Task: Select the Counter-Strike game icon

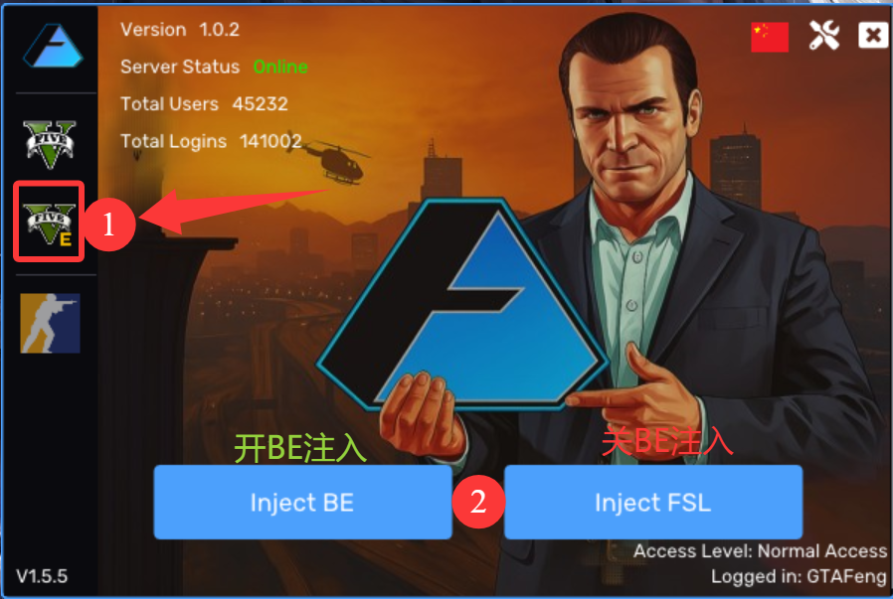Action: (x=50, y=323)
